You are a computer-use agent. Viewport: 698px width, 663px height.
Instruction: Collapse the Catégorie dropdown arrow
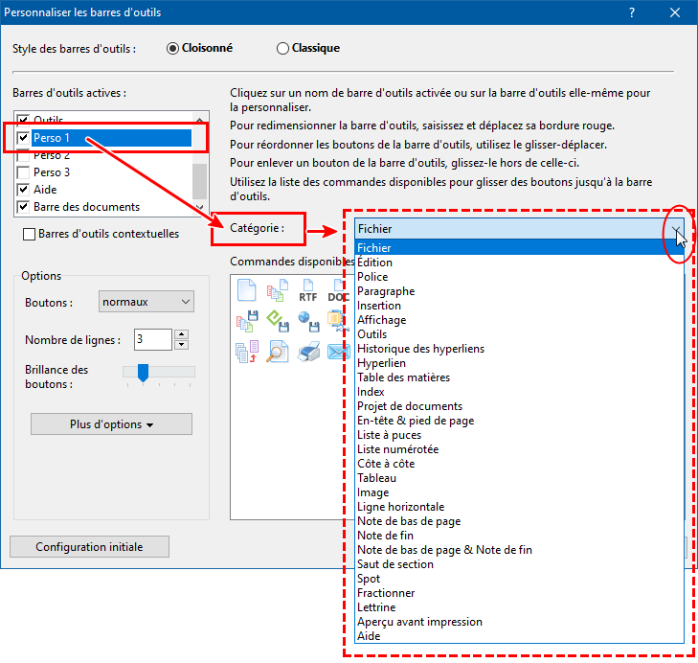point(677,229)
